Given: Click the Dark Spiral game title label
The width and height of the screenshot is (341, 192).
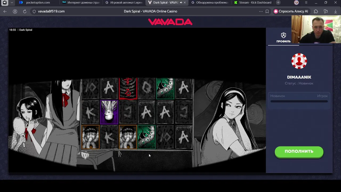Looking at the screenshot, I should click(x=26, y=30).
